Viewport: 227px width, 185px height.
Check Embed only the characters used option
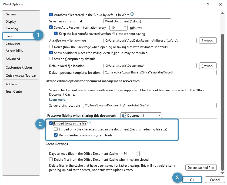coord(56,129)
